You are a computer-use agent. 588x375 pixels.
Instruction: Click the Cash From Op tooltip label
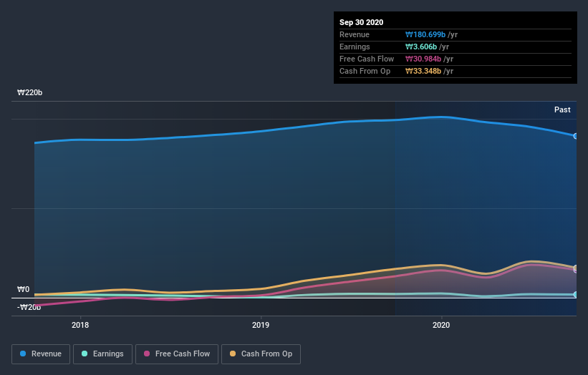click(x=365, y=71)
